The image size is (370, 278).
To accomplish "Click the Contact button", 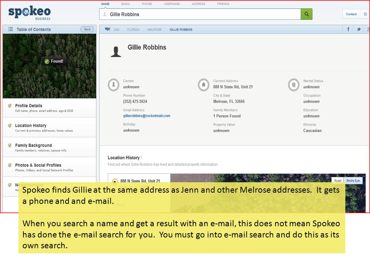I will (x=351, y=14).
